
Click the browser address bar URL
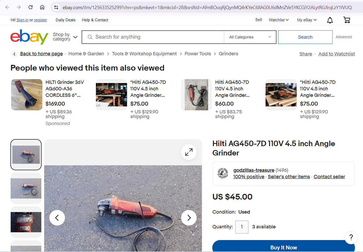pyautogui.click(x=207, y=8)
